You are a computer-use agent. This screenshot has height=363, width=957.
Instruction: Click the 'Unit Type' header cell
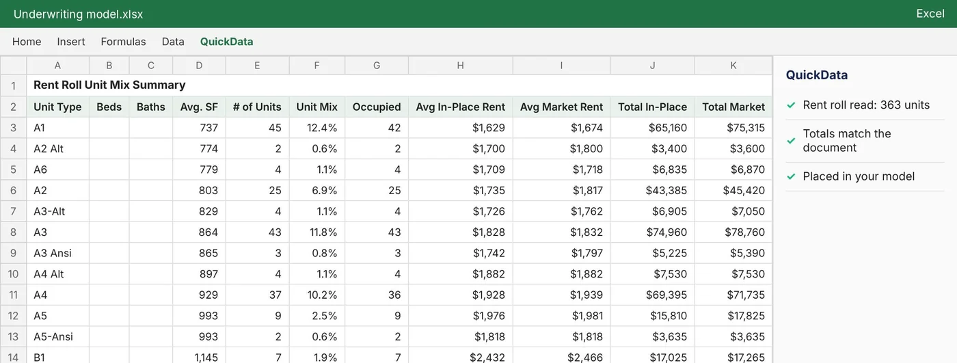(x=57, y=107)
